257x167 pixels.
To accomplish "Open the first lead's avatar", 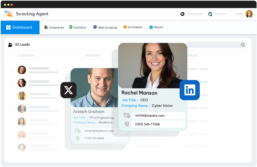I will (22, 70).
